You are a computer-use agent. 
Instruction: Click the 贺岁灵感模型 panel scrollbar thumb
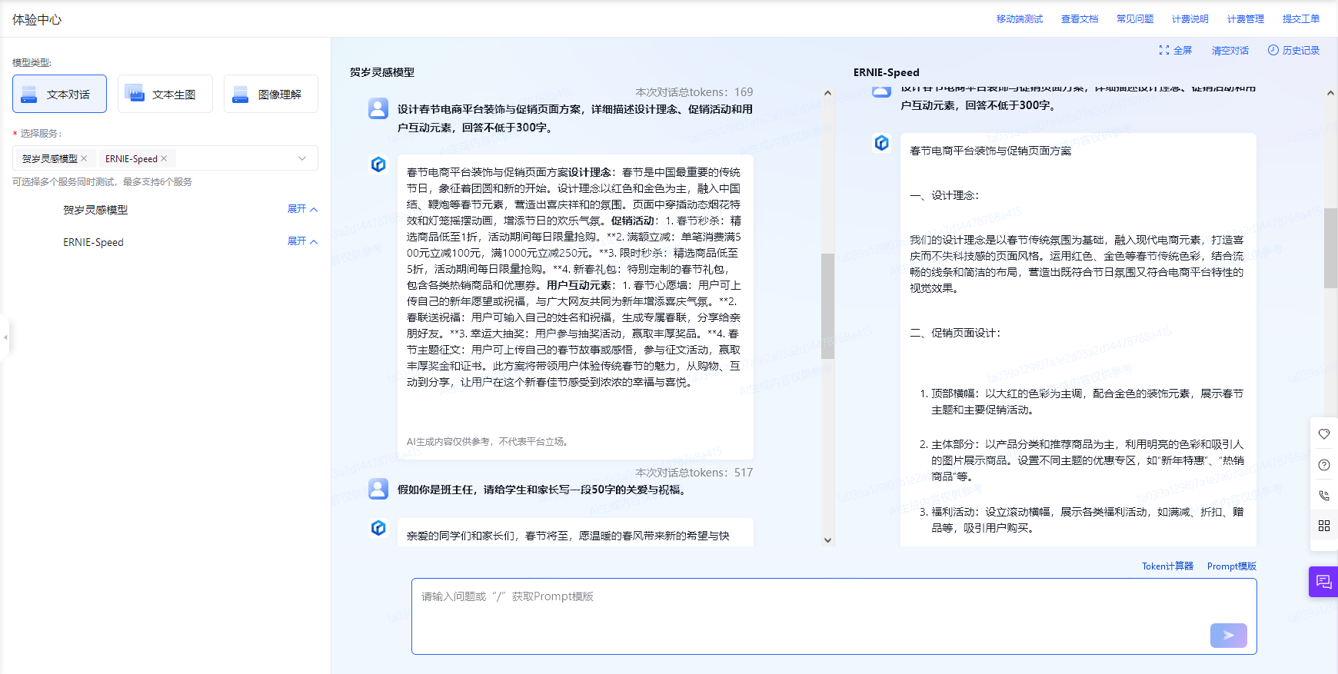click(827, 306)
